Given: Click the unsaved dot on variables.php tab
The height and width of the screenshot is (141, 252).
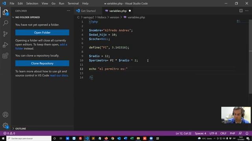Looking at the screenshot, I should [130, 11].
